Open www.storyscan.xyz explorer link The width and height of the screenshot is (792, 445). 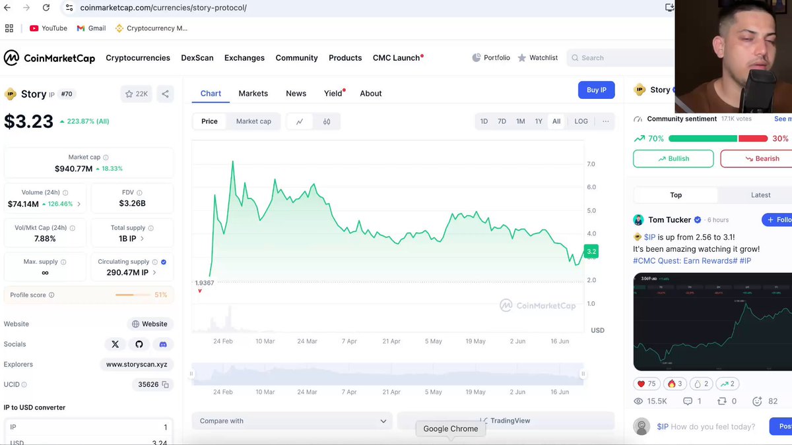(137, 365)
